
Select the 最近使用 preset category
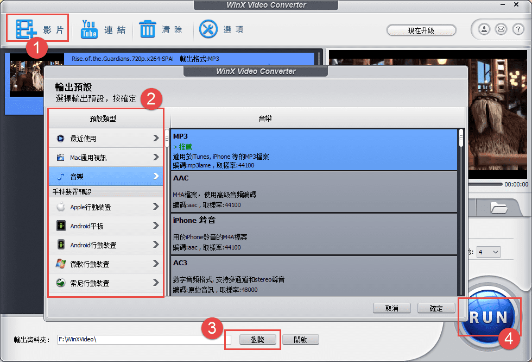106,138
